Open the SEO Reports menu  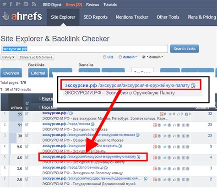(x=96, y=17)
